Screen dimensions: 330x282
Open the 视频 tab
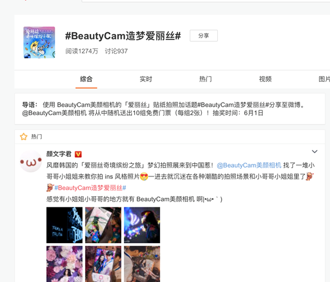[x=265, y=79]
